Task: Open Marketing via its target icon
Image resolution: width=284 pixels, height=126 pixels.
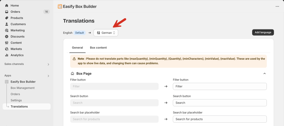Action: [7, 30]
